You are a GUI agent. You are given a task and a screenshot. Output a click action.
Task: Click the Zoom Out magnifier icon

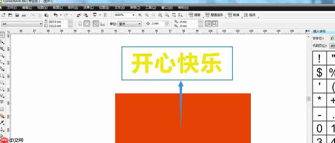(147, 15)
